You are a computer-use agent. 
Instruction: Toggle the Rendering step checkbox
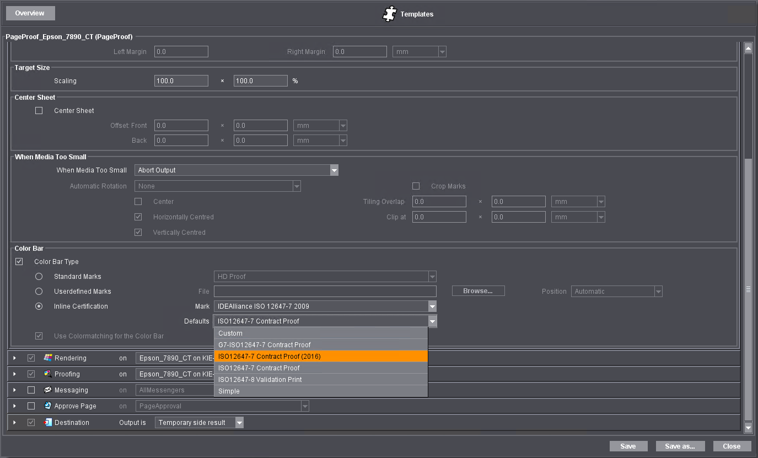point(31,358)
